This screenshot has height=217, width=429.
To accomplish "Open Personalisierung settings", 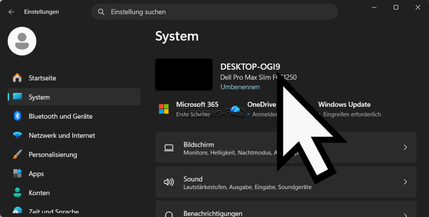I will 74,155.
